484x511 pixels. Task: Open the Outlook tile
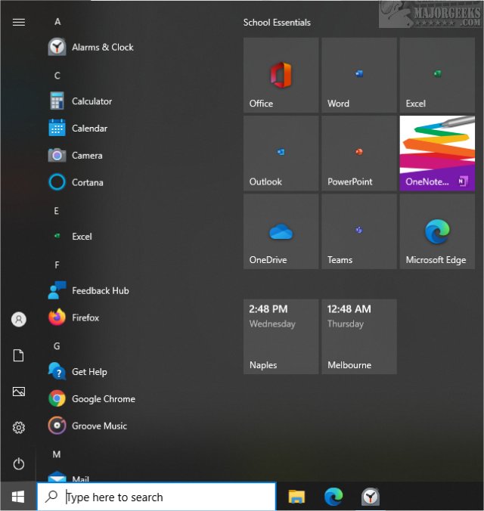pyautogui.click(x=281, y=153)
